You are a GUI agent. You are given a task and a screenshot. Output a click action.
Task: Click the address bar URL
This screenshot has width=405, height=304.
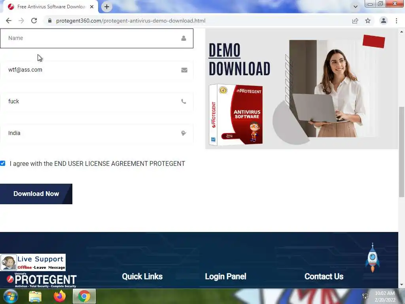pos(131,21)
